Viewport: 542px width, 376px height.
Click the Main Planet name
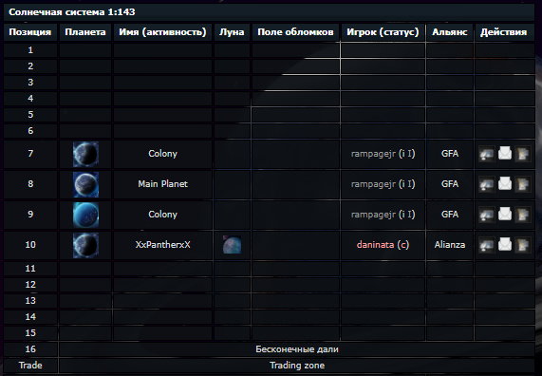point(163,184)
